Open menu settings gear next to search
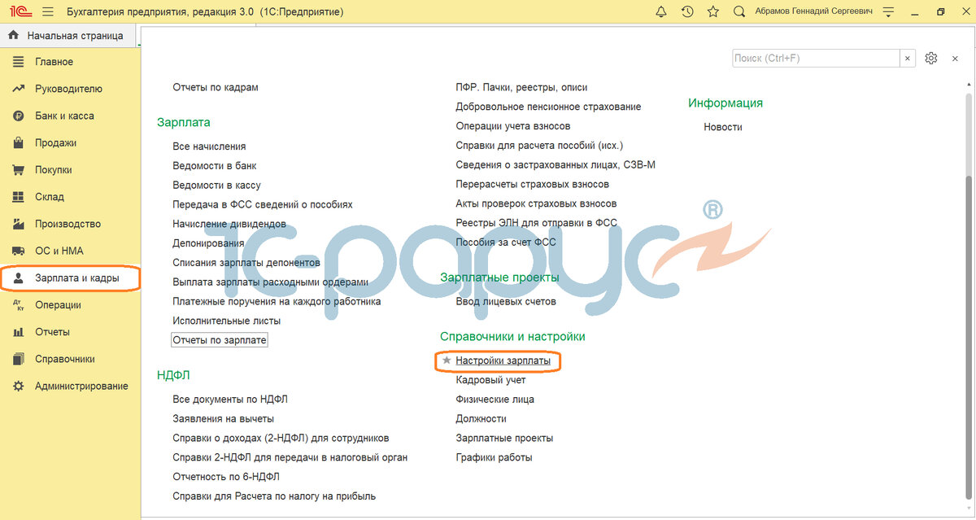Viewport: 976px width, 520px height. click(x=931, y=59)
